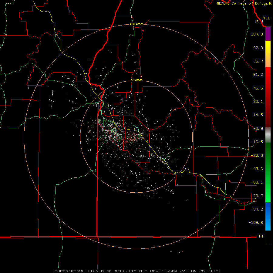Pick the yellow-orange segment of velocity color bar

268,54
